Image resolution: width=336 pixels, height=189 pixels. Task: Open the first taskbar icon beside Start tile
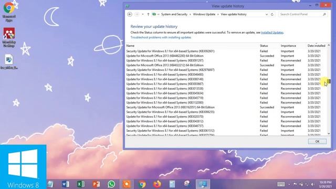pos(50,184)
